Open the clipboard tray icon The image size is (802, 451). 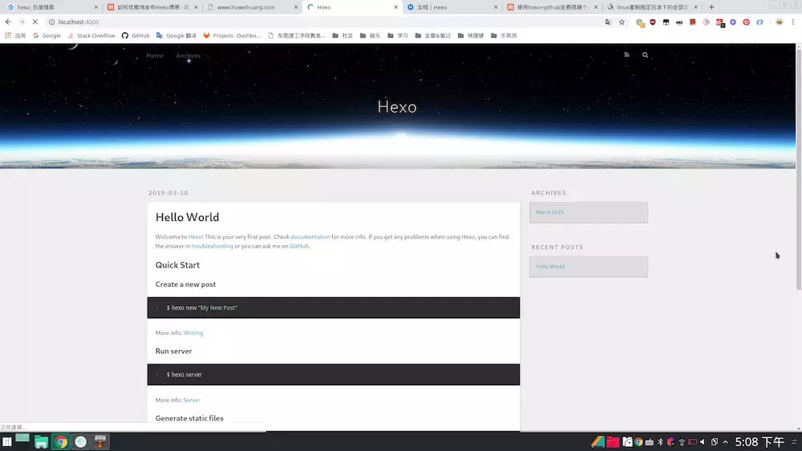(x=715, y=442)
